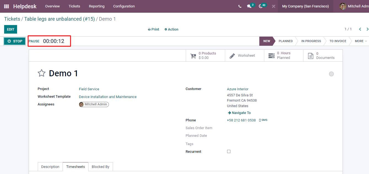Toggle the grey kanban state circle

click(x=331, y=74)
